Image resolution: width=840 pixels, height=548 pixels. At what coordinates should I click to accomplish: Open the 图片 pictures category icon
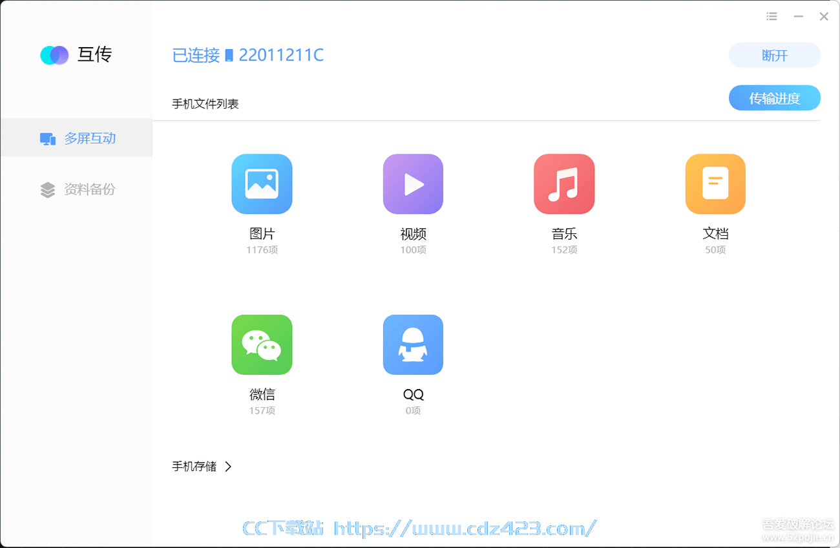point(262,184)
